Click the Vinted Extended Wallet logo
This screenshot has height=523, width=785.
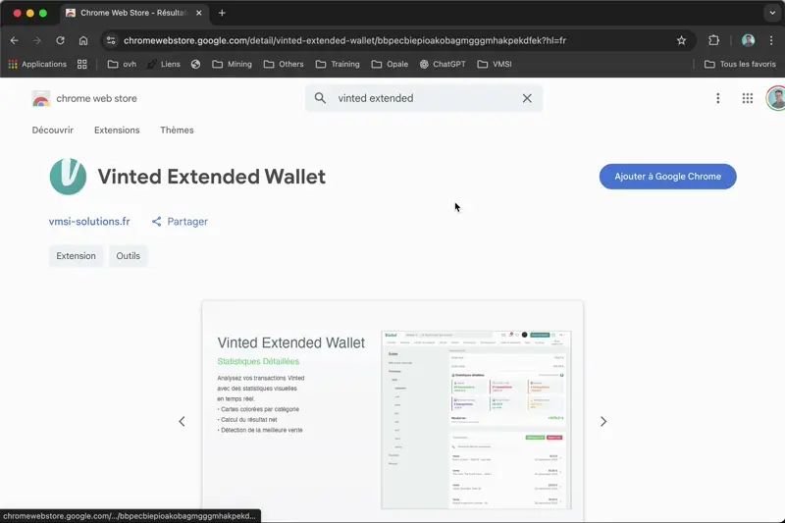[68, 177]
